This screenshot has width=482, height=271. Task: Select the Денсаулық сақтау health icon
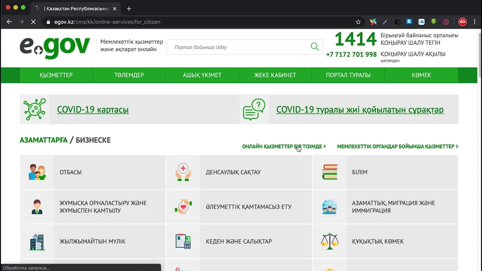coord(183,172)
